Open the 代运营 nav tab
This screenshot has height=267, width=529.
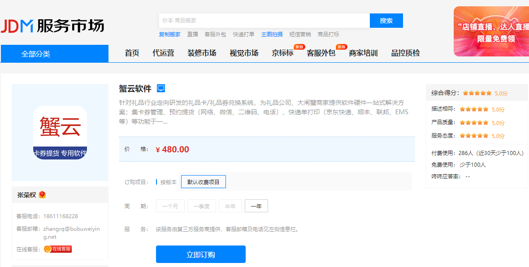(x=163, y=53)
